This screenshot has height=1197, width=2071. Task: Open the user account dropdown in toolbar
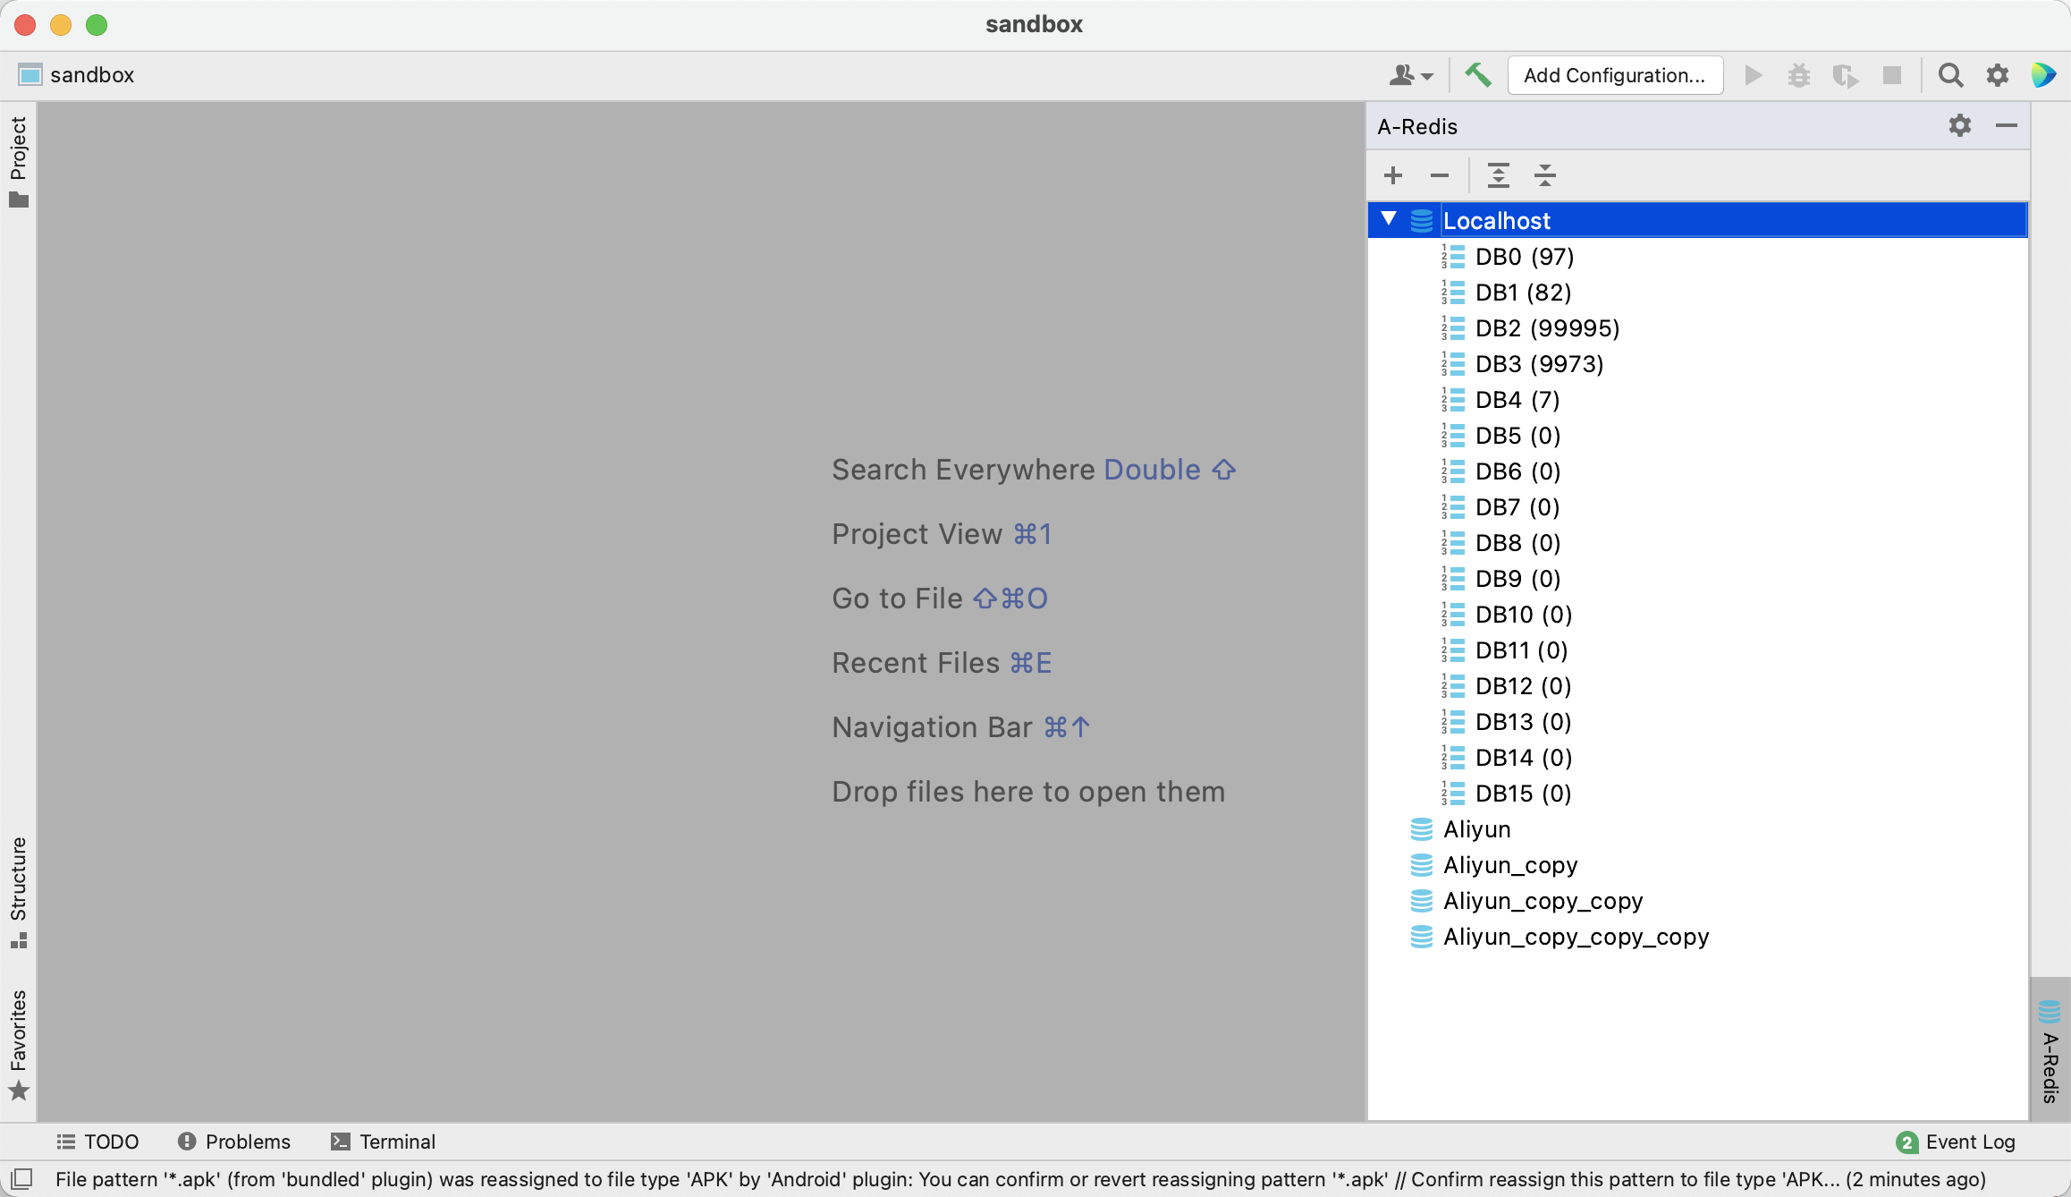point(1410,75)
